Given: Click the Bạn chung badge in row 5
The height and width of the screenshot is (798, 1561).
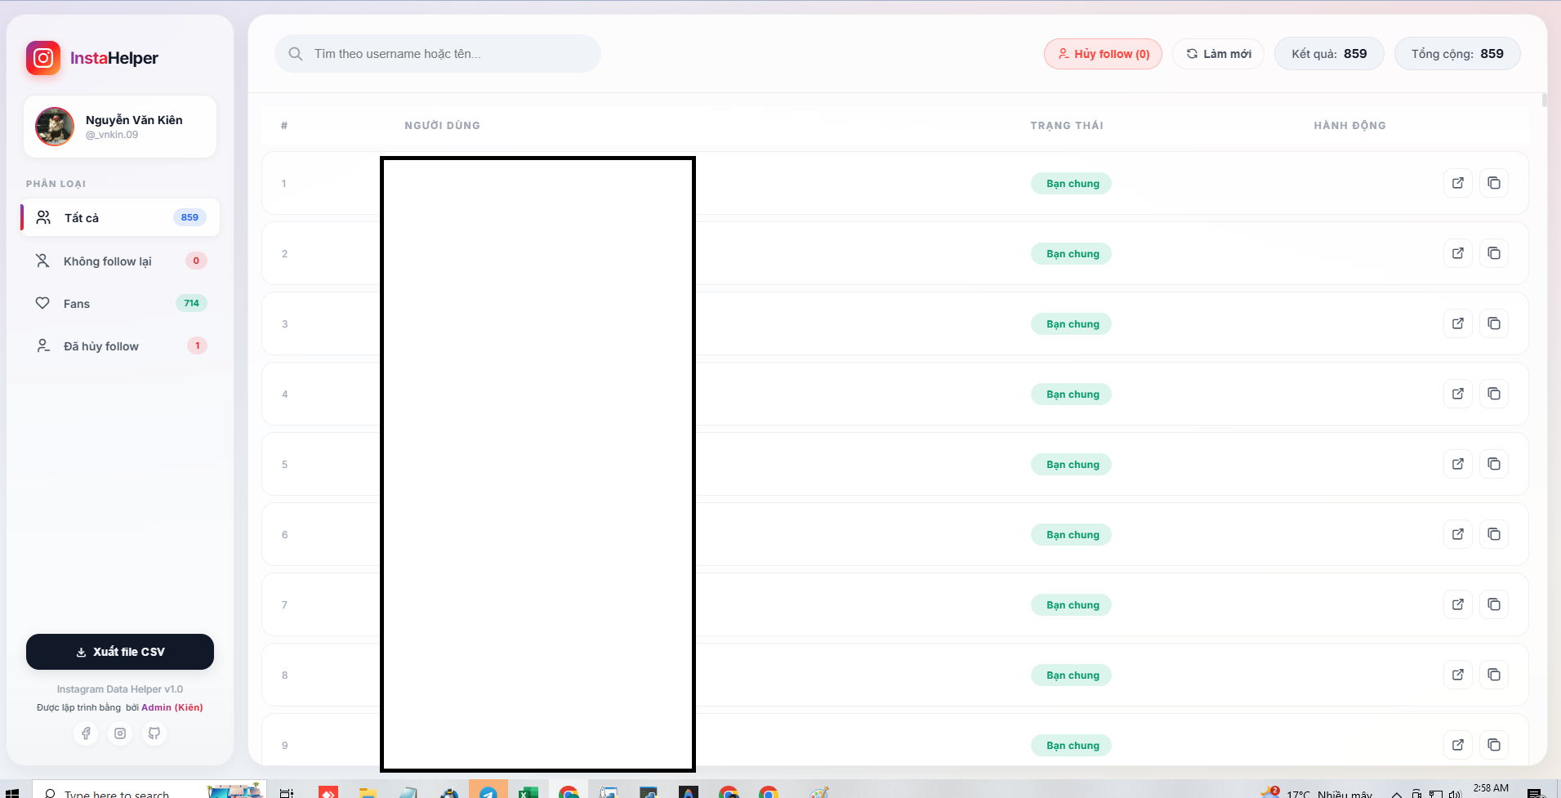Looking at the screenshot, I should pyautogui.click(x=1072, y=465).
